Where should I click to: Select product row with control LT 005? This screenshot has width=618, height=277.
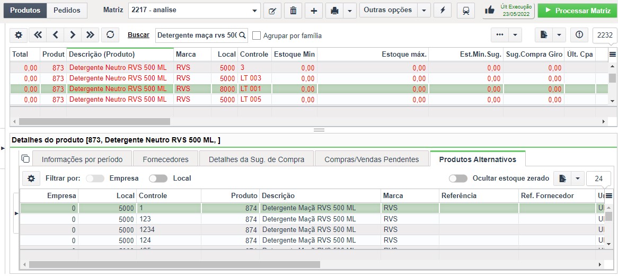tap(309, 100)
